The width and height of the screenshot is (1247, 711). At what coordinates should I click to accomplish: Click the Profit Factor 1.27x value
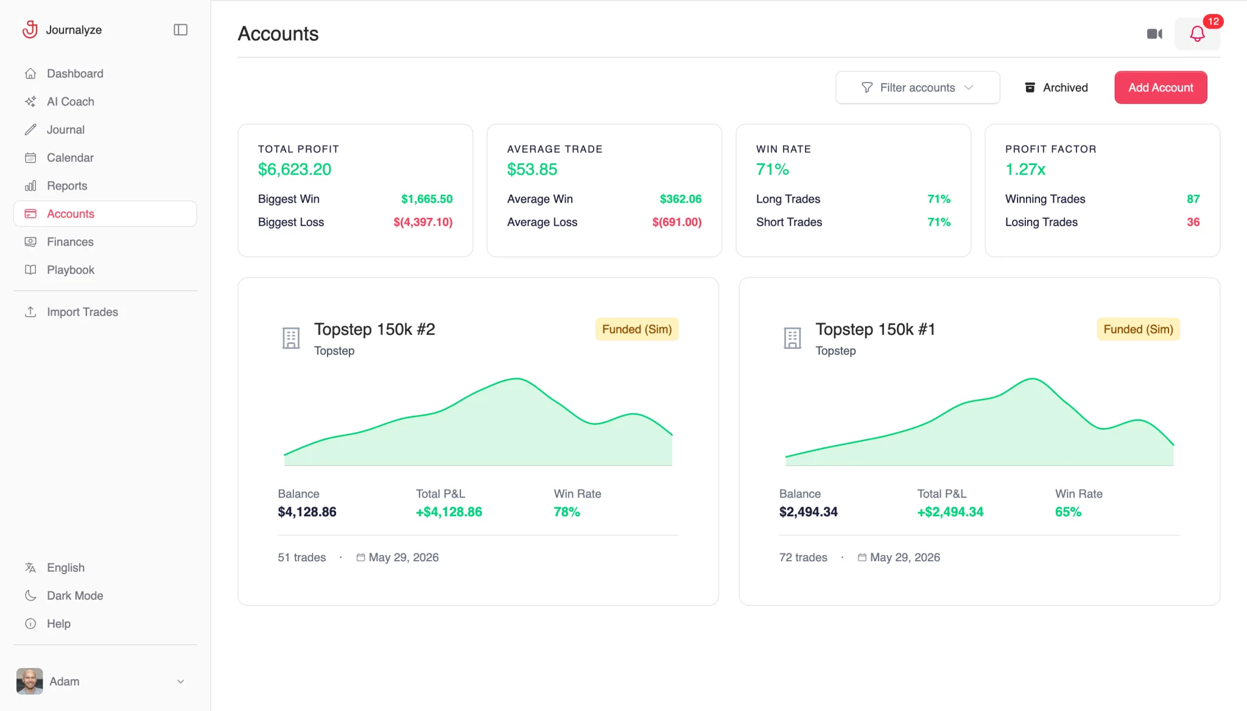(x=1025, y=169)
